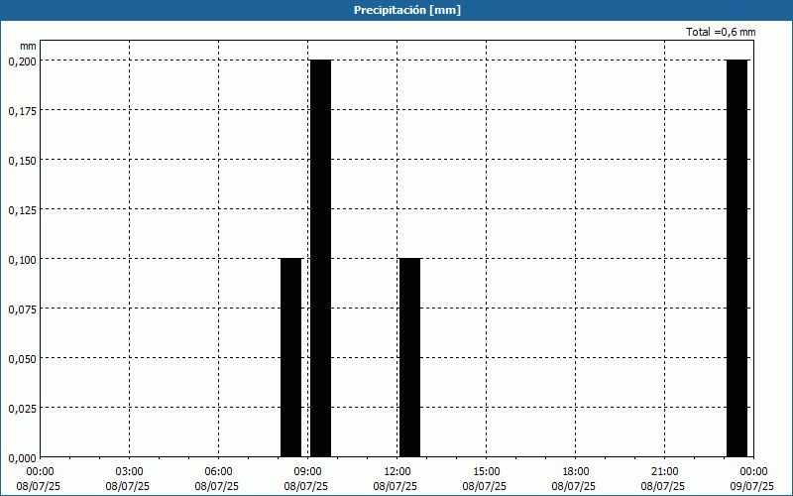Image resolution: width=793 pixels, height=496 pixels.
Task: Click the 03:00 time axis label
Action: click(129, 471)
